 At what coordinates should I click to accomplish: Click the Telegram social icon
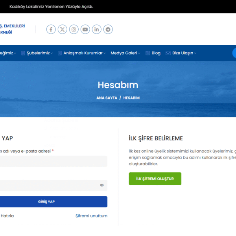tap(108, 29)
